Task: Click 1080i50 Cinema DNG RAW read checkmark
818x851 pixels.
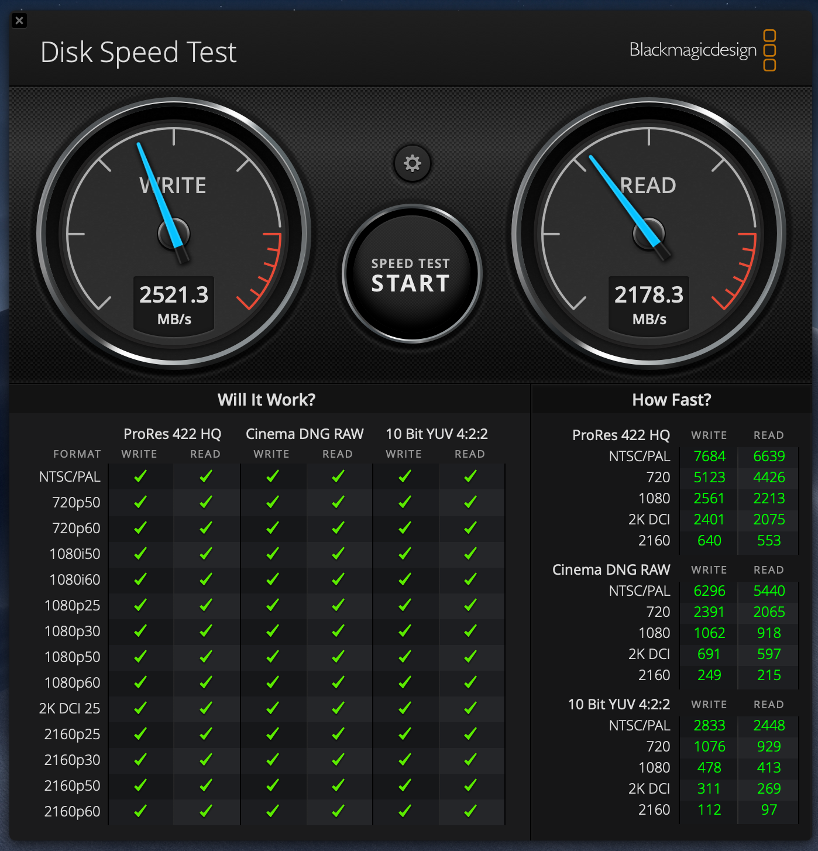Action: (x=338, y=554)
